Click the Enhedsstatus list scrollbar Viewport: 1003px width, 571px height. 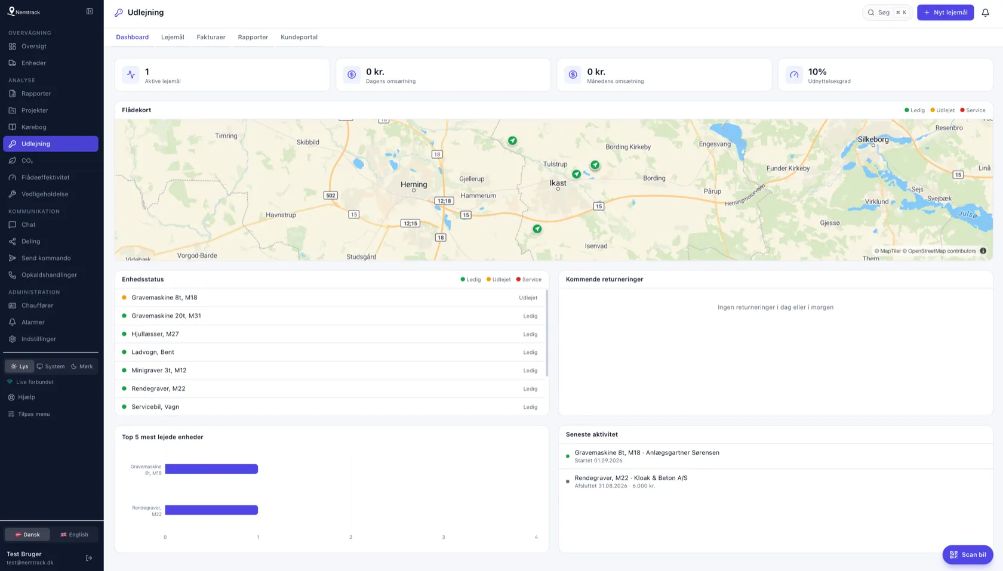547,333
